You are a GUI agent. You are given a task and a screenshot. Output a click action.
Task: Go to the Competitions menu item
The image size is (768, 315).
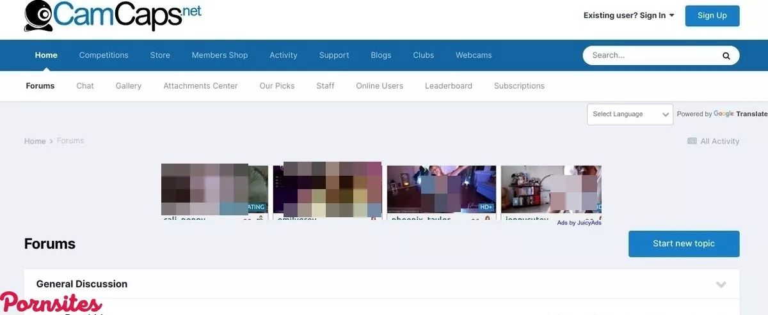point(104,55)
